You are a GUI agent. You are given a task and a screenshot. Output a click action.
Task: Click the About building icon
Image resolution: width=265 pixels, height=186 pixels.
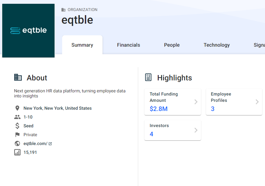coord(18,78)
